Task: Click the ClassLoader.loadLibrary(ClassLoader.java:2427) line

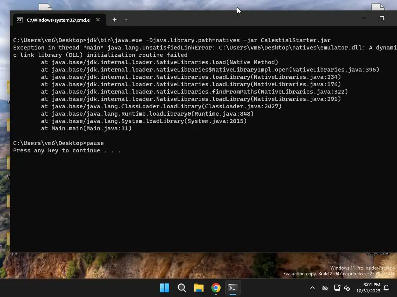Action: tap(161, 106)
